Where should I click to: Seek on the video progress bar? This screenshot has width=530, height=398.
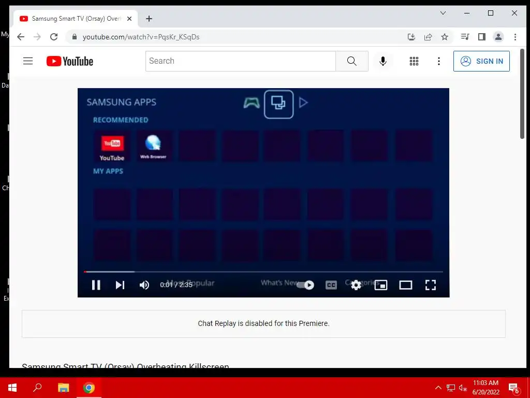tap(263, 272)
